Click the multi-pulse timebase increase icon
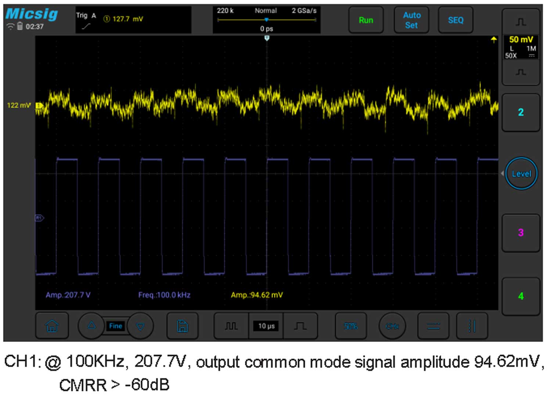This screenshot has width=551, height=396. coord(231,326)
